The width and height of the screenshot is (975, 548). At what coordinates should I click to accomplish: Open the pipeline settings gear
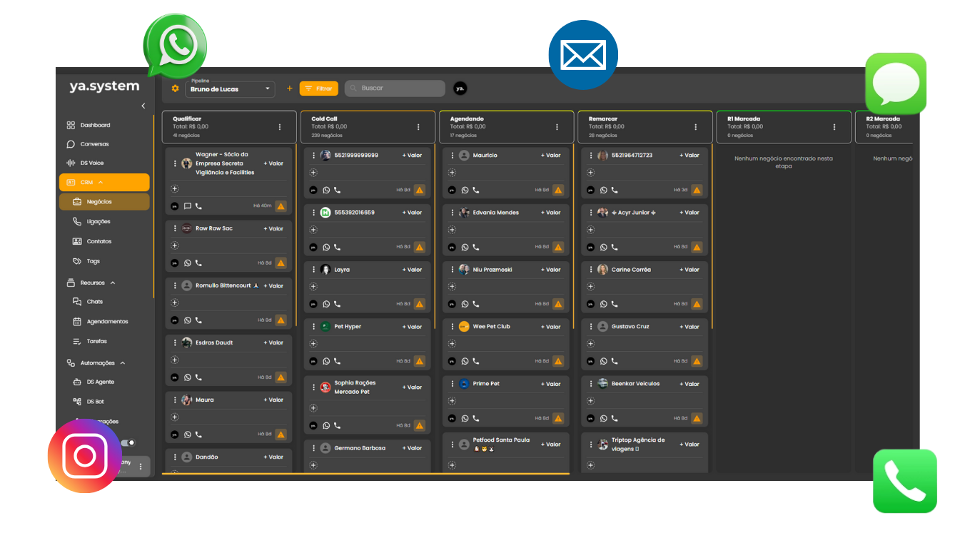tap(176, 88)
